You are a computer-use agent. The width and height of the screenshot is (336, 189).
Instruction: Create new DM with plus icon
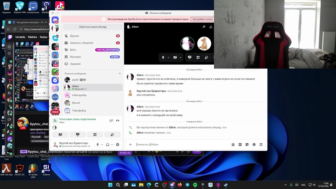[120, 73]
